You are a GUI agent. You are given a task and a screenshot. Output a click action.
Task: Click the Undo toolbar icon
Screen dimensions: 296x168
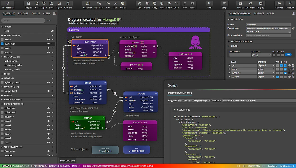(176, 5)
